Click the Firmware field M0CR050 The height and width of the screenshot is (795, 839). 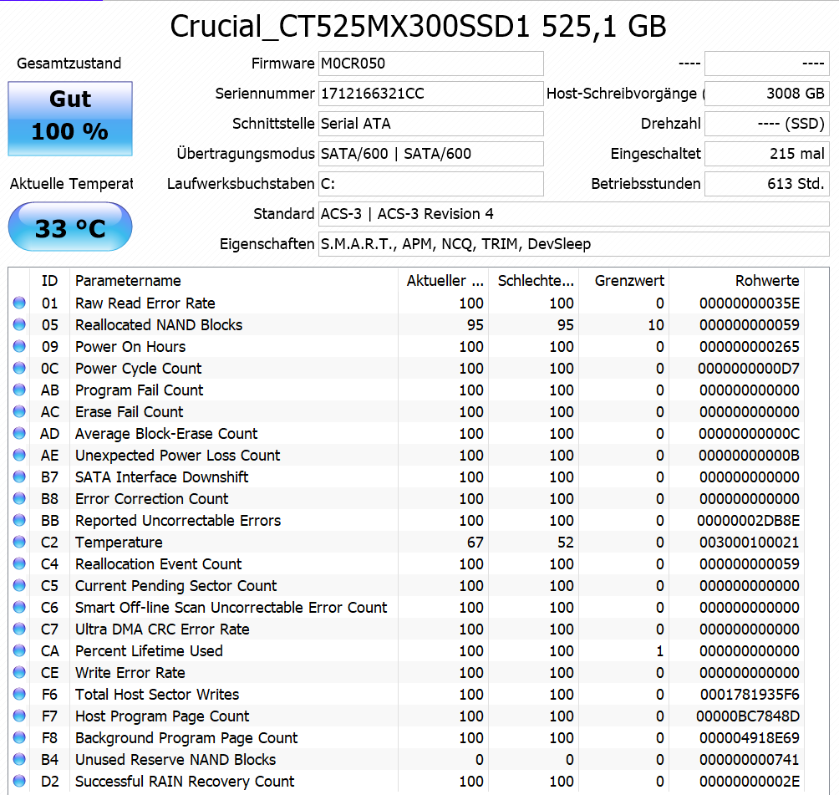pyautogui.click(x=430, y=64)
